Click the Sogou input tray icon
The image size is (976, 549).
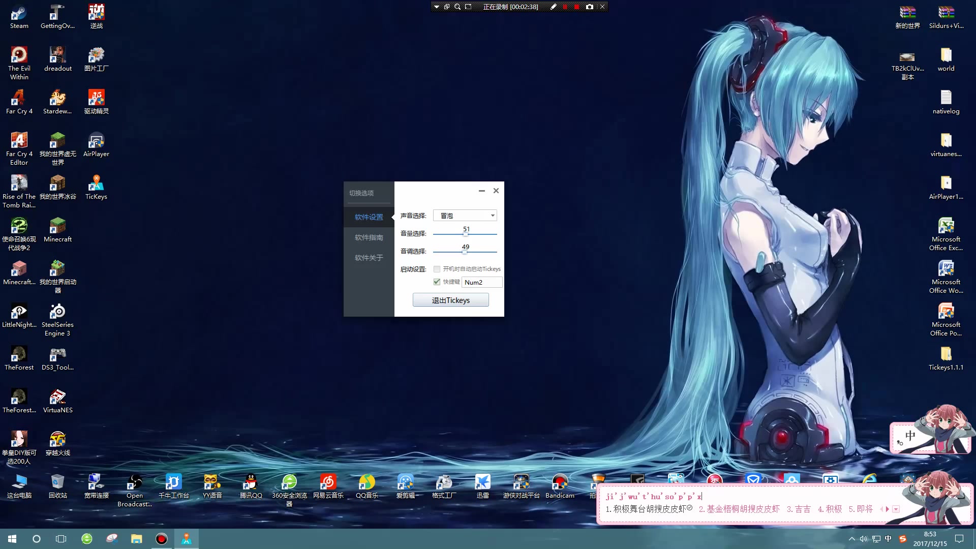(903, 539)
